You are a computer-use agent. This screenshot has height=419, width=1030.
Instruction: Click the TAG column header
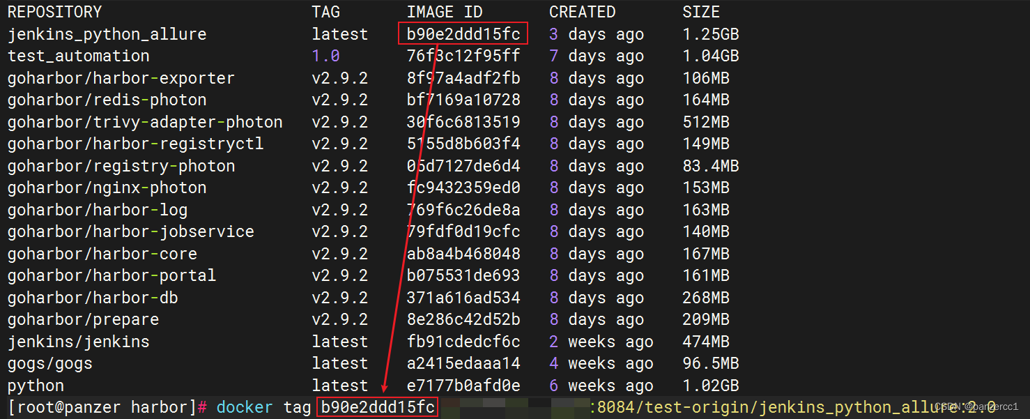pyautogui.click(x=326, y=12)
